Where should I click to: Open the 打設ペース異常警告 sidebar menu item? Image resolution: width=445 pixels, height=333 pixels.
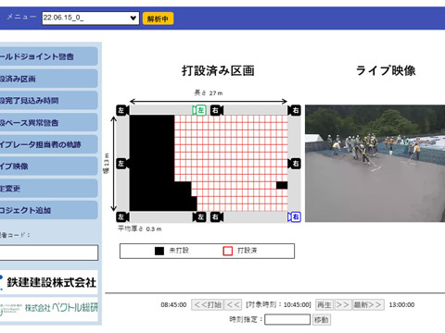48,122
